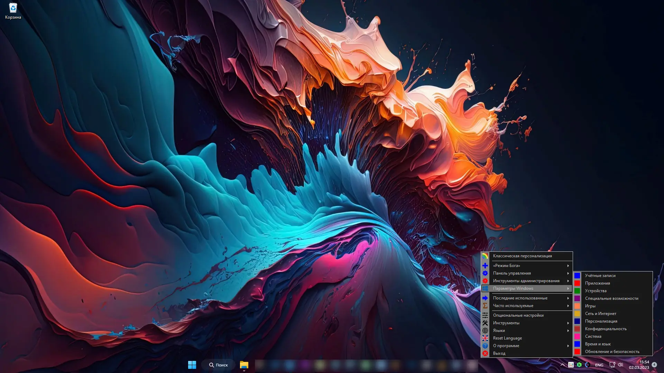Click the purple Специальные возможности swatch
The image size is (664, 373).
(577, 298)
